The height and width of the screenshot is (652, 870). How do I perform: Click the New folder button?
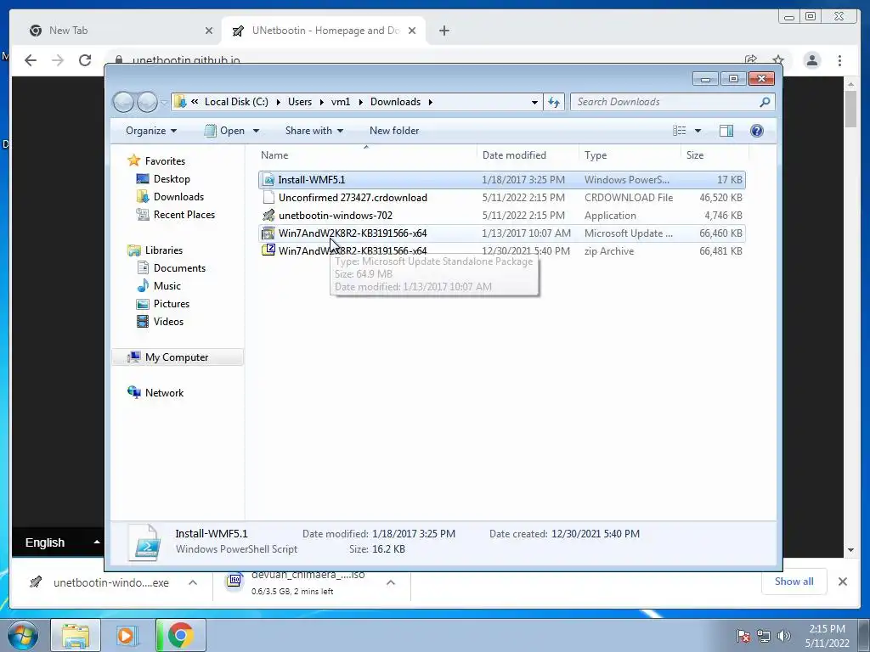(394, 131)
